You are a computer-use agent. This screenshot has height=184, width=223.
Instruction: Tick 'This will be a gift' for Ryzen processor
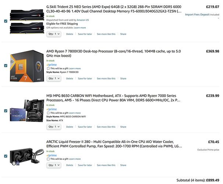48,68
